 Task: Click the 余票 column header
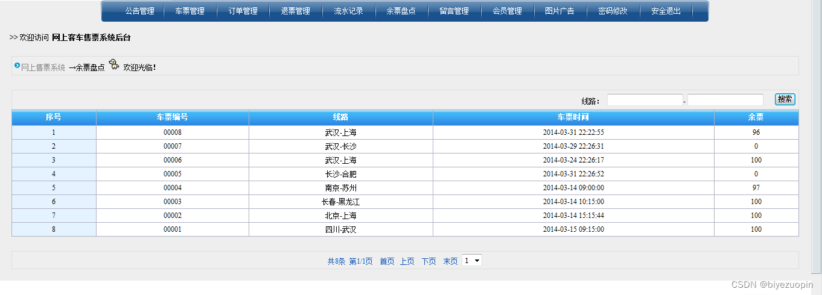pyautogui.click(x=756, y=117)
